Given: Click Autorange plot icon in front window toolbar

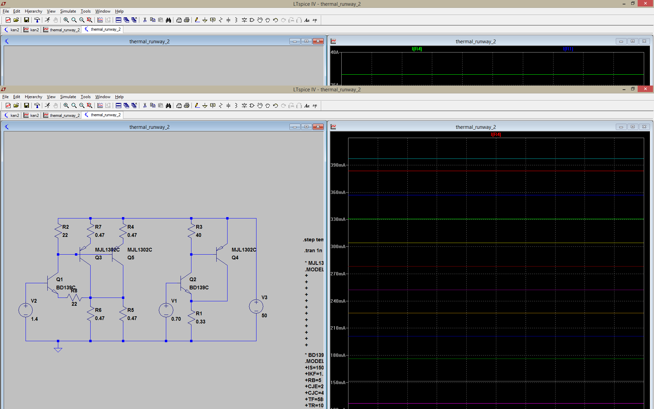Looking at the screenshot, I should pos(100,106).
